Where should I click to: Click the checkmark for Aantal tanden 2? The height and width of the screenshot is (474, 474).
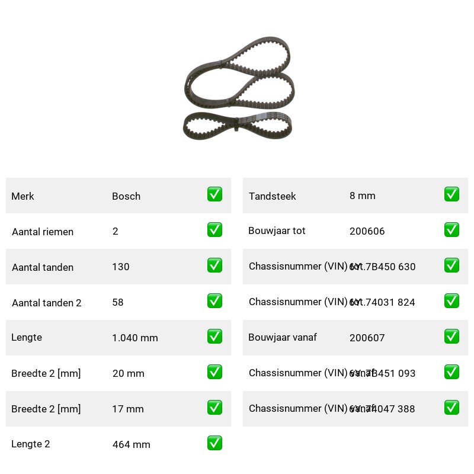click(214, 301)
